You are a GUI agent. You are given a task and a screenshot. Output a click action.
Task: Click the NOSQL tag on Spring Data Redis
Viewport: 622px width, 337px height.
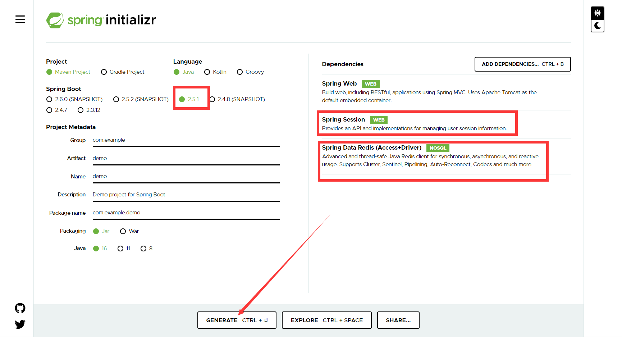coord(438,148)
